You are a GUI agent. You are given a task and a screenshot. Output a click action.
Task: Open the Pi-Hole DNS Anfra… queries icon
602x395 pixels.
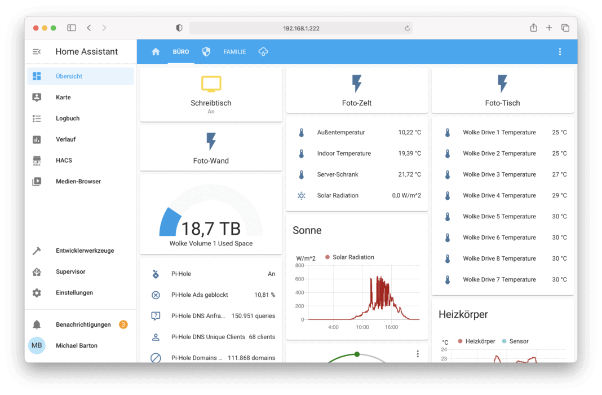(x=156, y=316)
